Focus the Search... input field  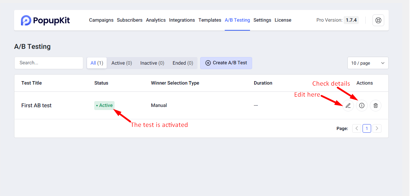click(49, 63)
